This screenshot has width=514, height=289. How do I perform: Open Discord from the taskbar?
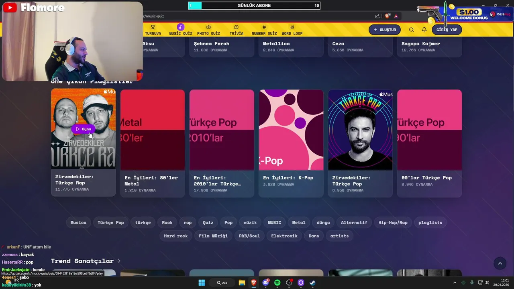click(x=265, y=283)
